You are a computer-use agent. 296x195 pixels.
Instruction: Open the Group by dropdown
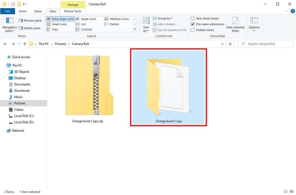tap(162, 18)
